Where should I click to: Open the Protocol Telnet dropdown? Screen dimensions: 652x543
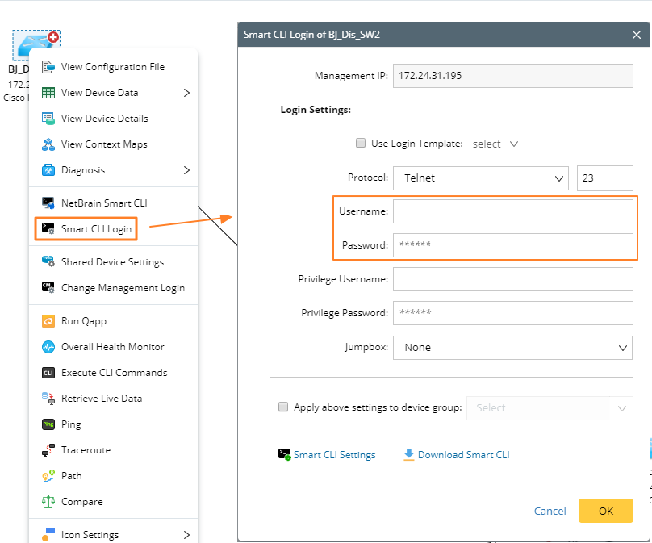482,178
